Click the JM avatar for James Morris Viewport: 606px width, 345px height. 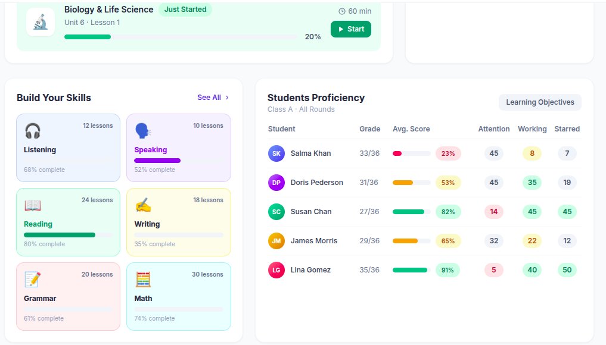276,241
